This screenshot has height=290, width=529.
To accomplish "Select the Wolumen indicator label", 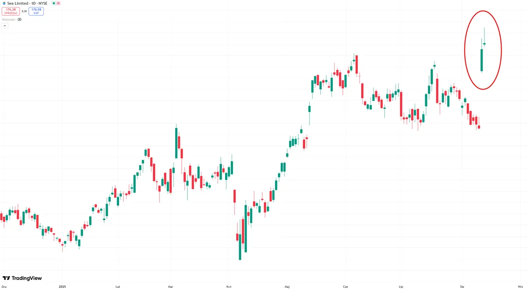I will [8, 20].
